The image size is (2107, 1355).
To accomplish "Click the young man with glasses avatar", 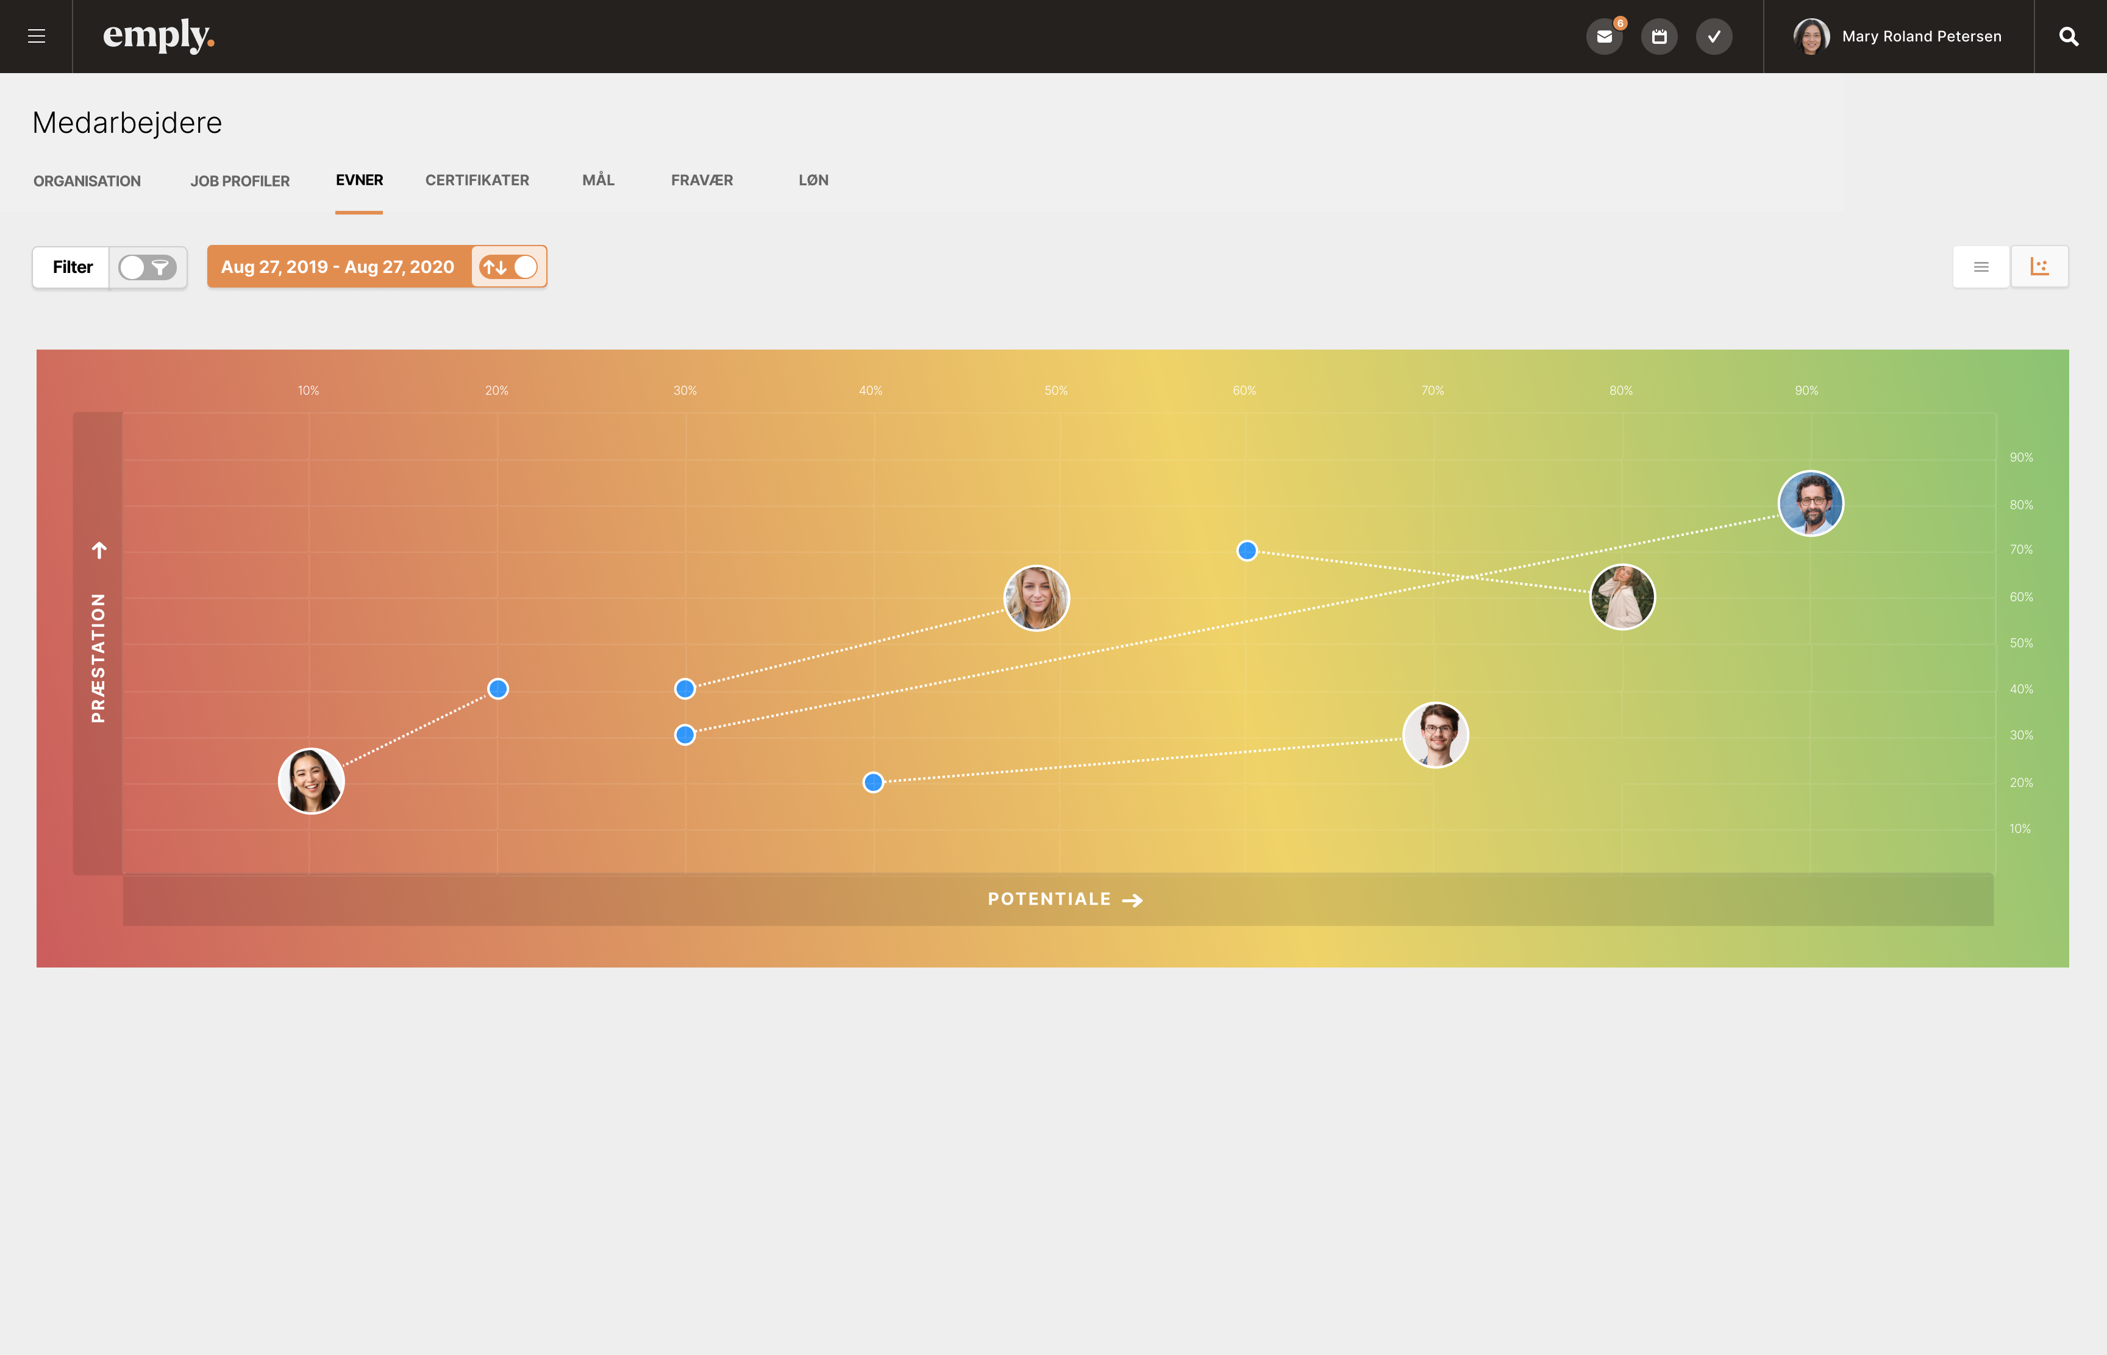I will point(1435,735).
